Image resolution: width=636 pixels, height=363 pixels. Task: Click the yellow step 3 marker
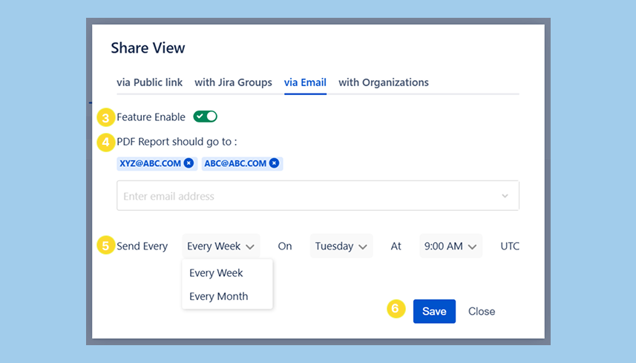pyautogui.click(x=106, y=117)
